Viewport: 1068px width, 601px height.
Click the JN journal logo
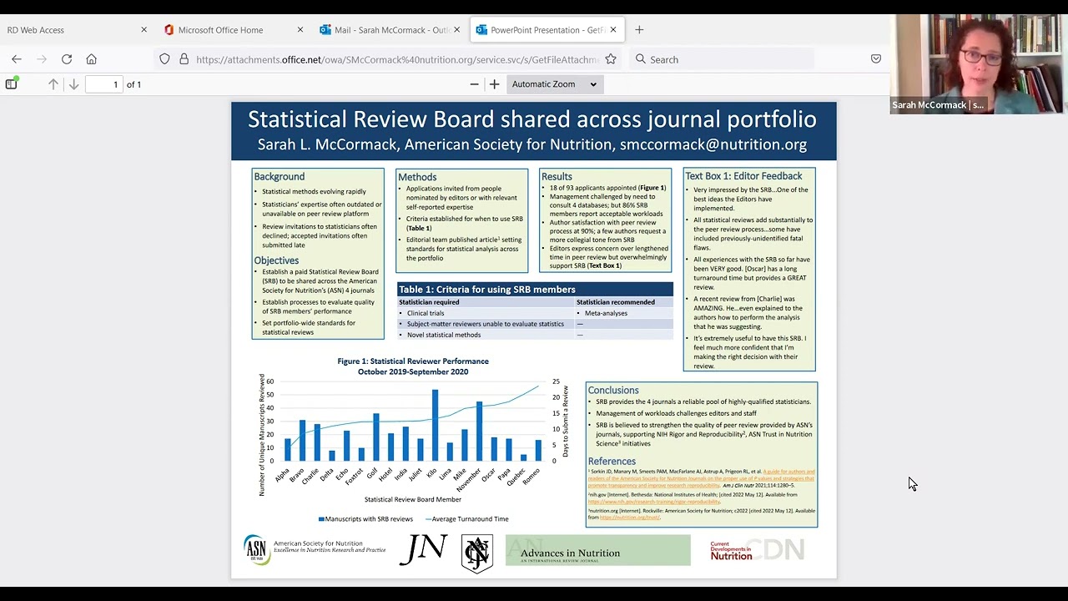coord(423,549)
